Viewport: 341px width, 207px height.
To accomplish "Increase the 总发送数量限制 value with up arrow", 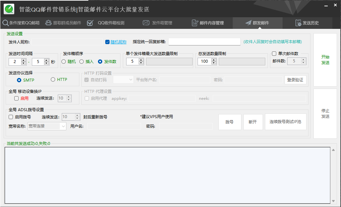I will coord(214,60).
